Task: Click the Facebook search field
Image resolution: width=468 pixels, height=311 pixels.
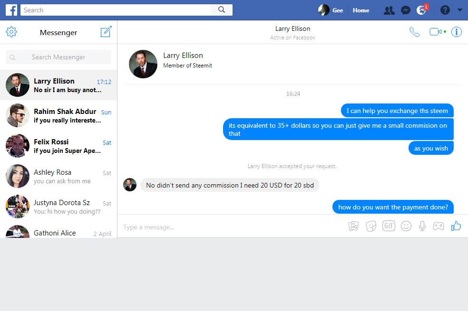Action: coord(116,10)
